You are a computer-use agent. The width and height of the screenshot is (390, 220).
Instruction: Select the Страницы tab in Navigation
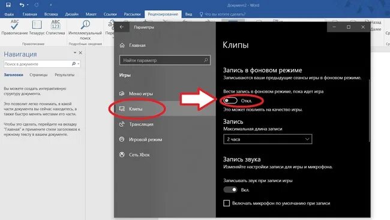coord(38,75)
